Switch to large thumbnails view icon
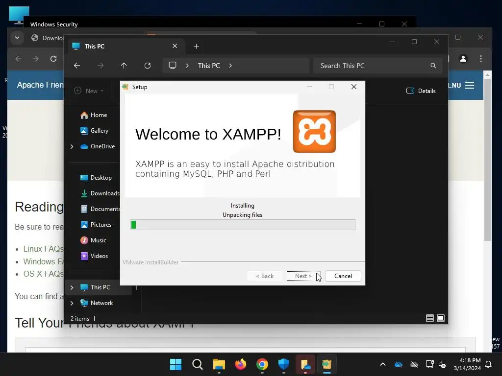502x376 pixels. tap(441, 318)
